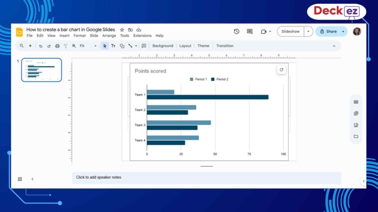
Task: Click the Share button
Action: pyautogui.click(x=329, y=32)
